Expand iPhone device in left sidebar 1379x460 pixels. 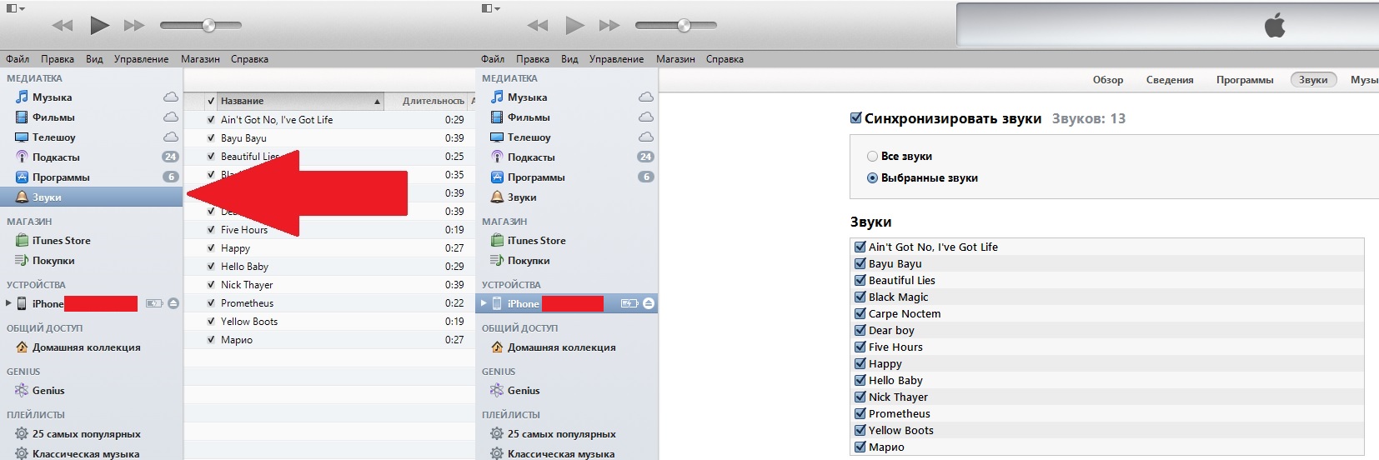(x=9, y=303)
